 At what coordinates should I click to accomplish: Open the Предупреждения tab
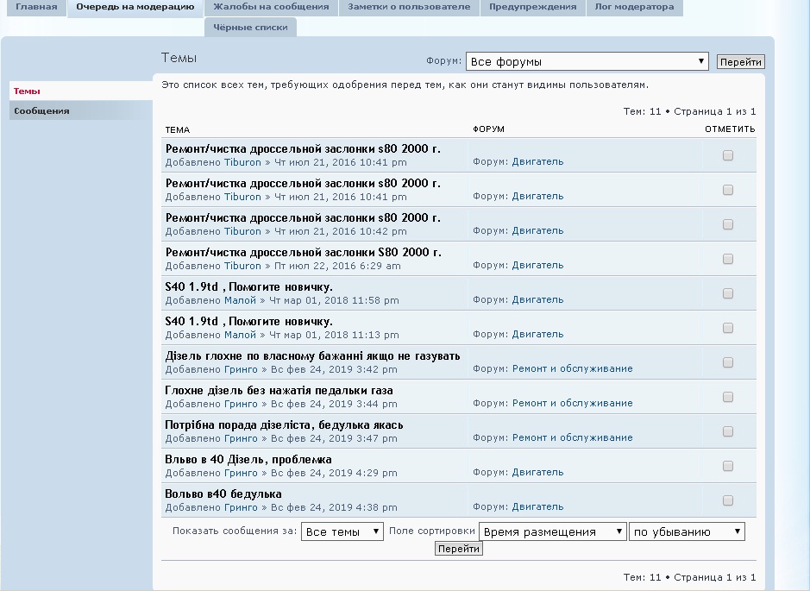[532, 7]
